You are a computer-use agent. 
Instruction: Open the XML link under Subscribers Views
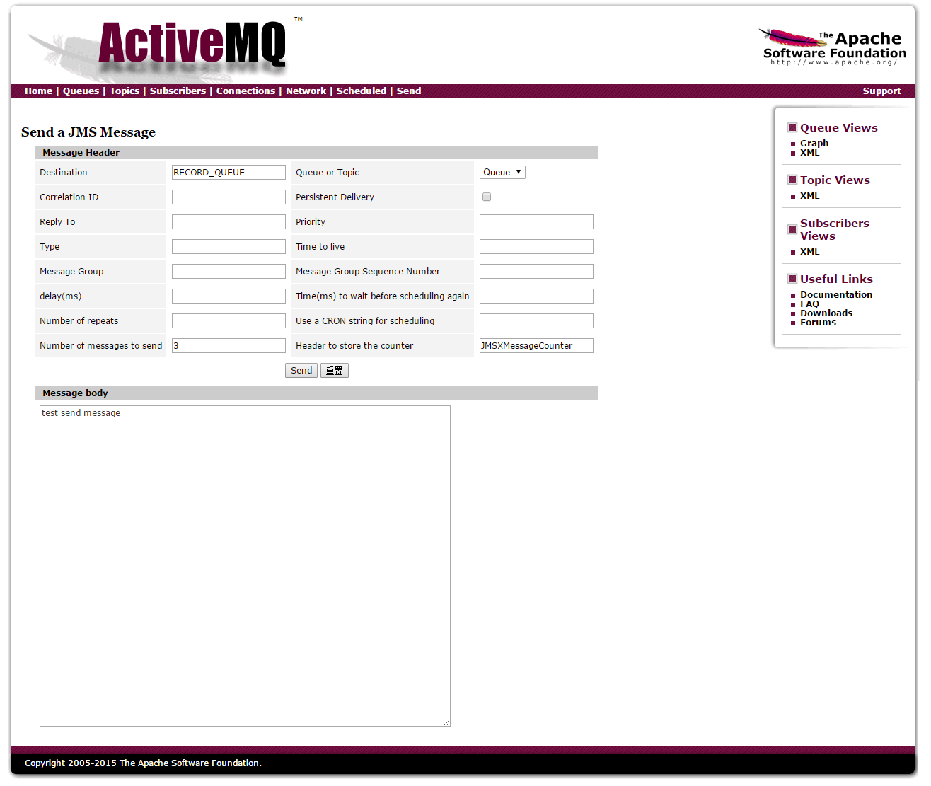tap(809, 251)
